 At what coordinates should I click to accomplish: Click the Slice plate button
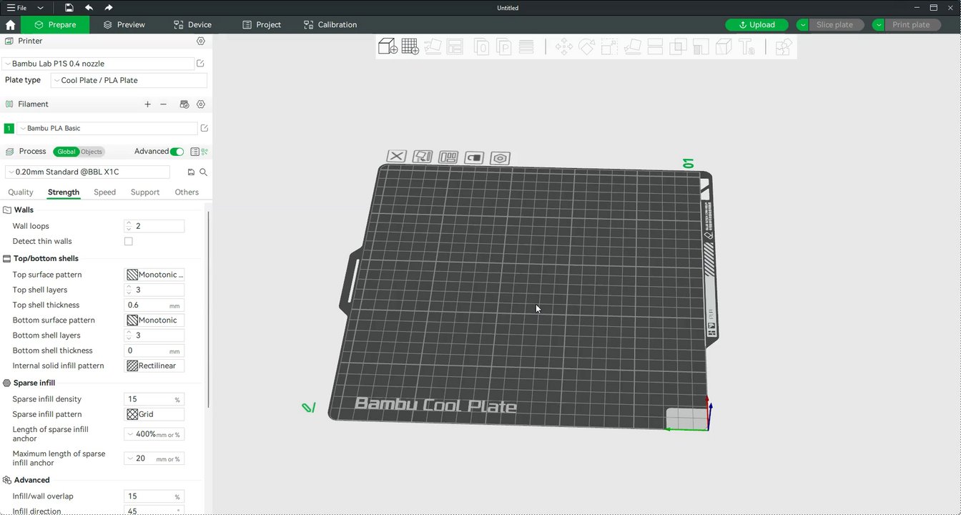[x=834, y=25]
